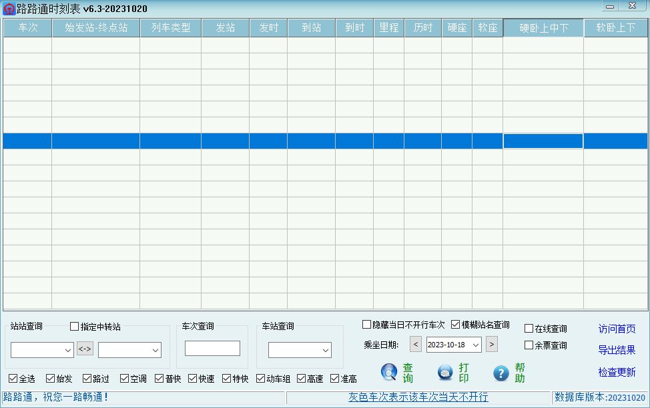Image resolution: width=650 pixels, height=408 pixels.
Task: Go to previous travel date
Action: (x=416, y=344)
